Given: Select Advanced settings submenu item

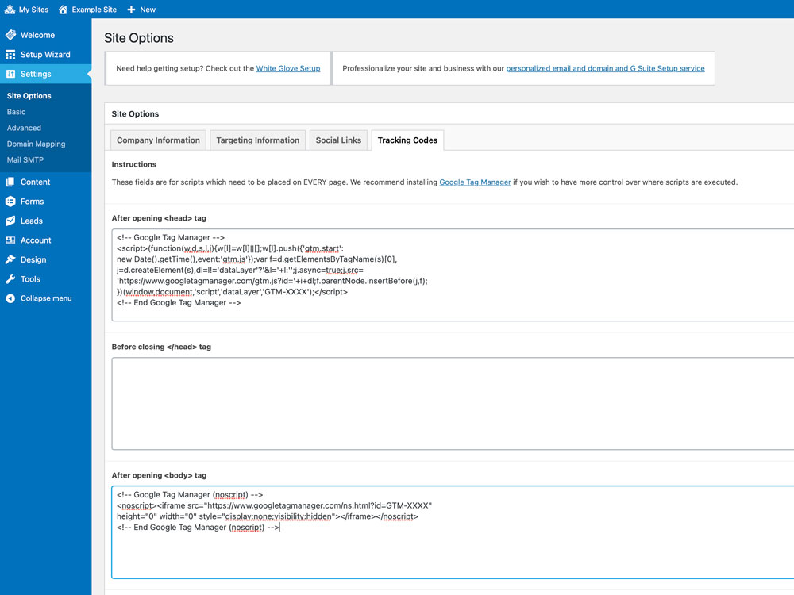Looking at the screenshot, I should coord(24,128).
